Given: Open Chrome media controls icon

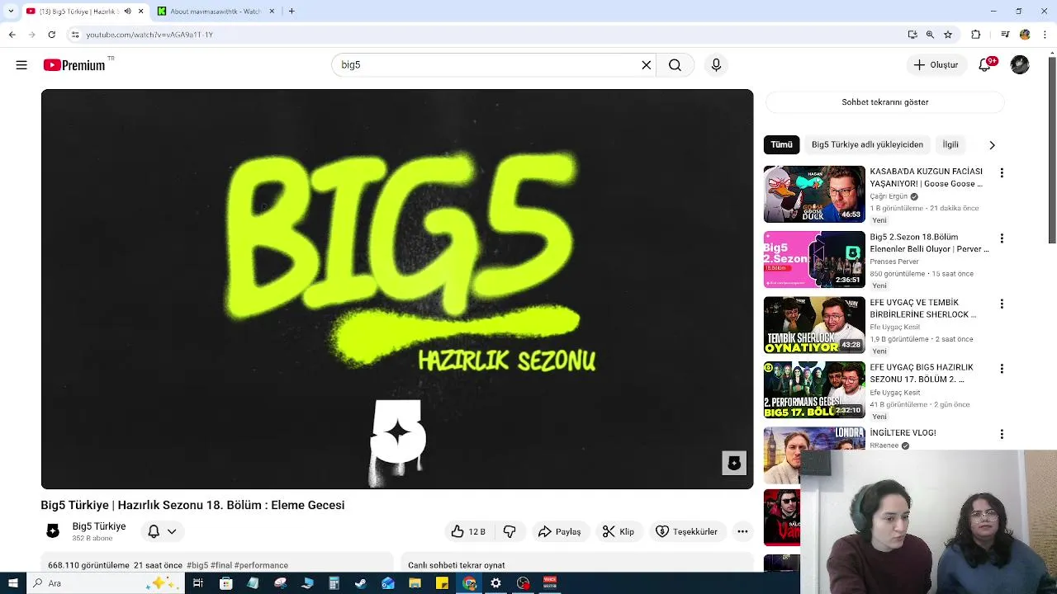Looking at the screenshot, I should (x=1005, y=35).
